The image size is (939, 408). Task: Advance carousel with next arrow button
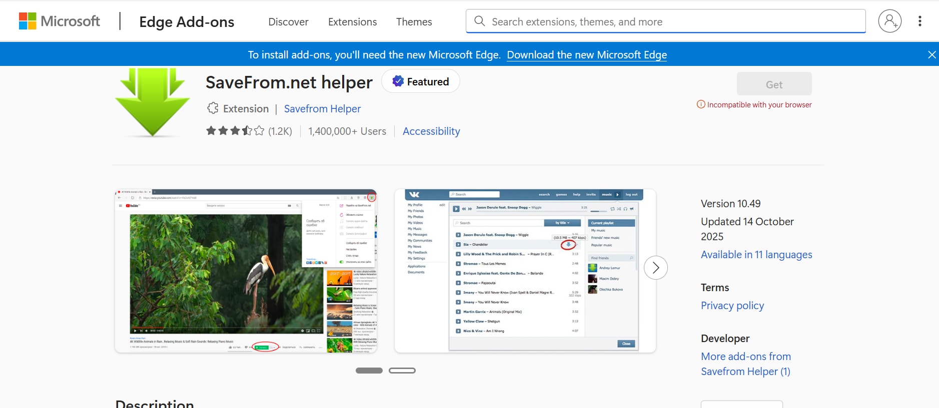point(655,268)
